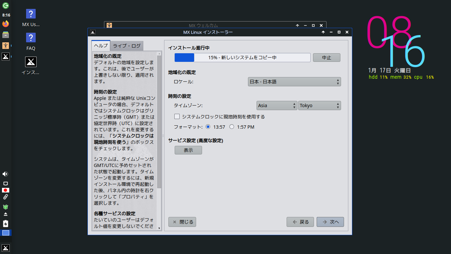Click the 閉じる close button
The width and height of the screenshot is (451, 254).
182,222
